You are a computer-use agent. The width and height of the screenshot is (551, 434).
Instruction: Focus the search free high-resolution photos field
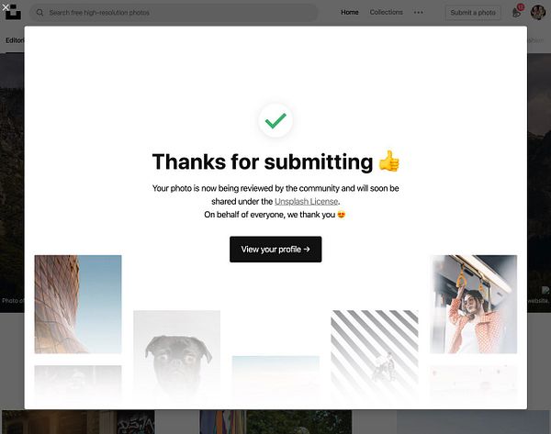click(x=174, y=13)
